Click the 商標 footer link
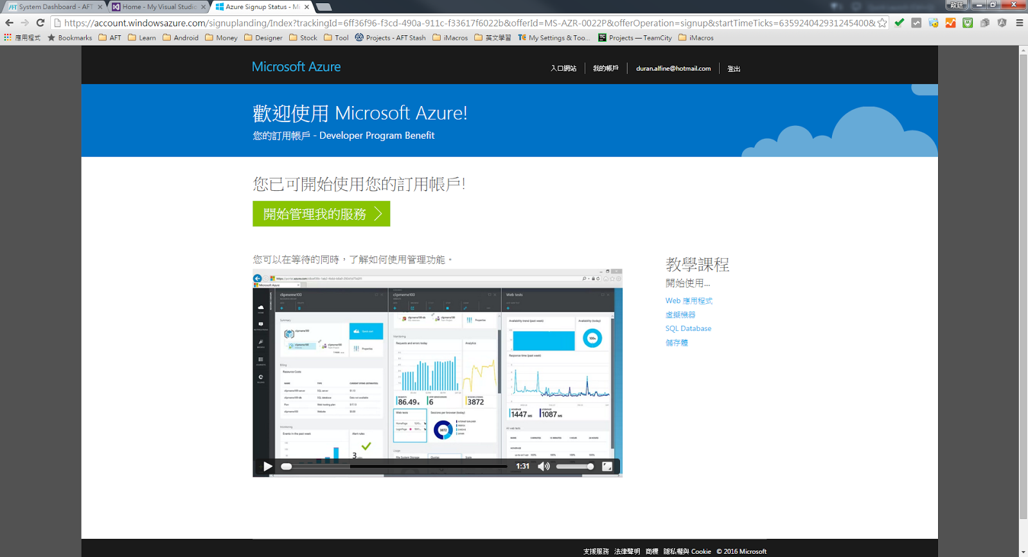Viewport: 1028px width, 557px height. (x=652, y=551)
